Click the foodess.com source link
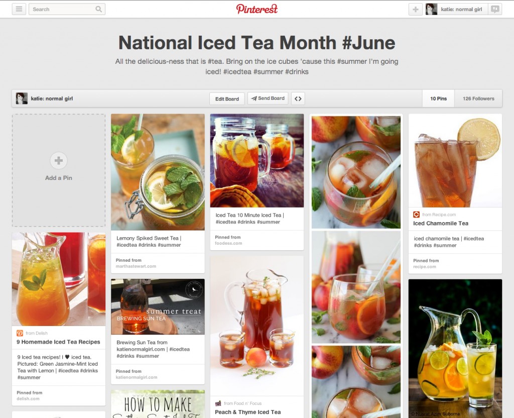Screen dimensions: 514x418 (x=228, y=244)
